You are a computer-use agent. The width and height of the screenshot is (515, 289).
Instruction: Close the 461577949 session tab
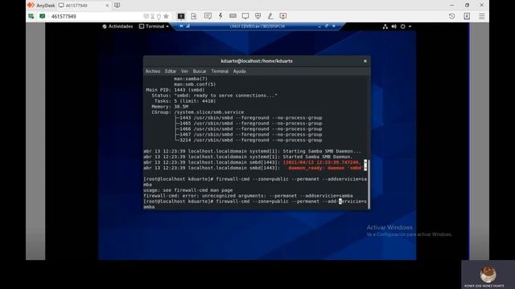click(107, 6)
